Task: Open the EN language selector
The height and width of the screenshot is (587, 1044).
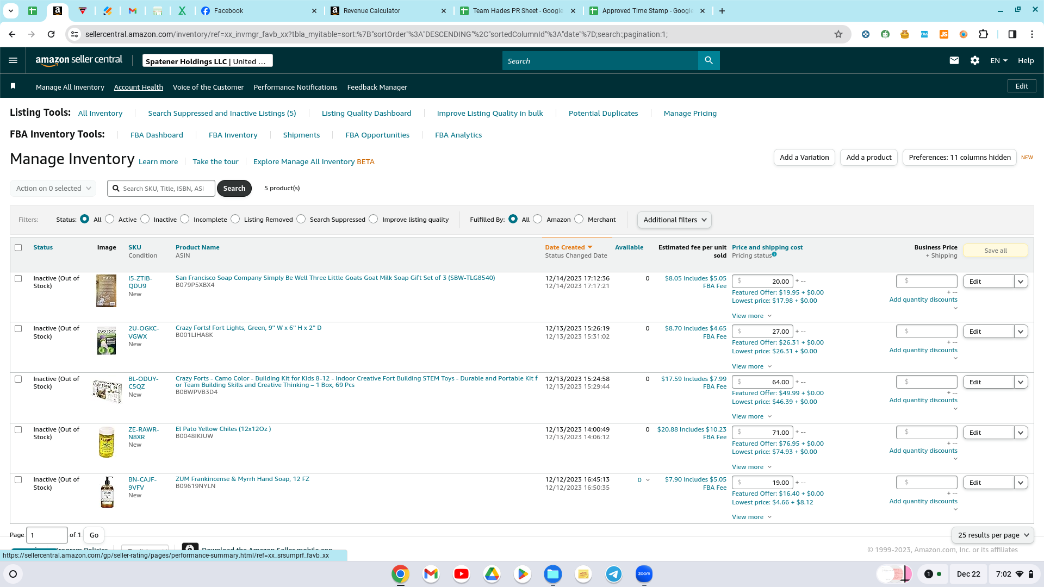Action: 999,61
